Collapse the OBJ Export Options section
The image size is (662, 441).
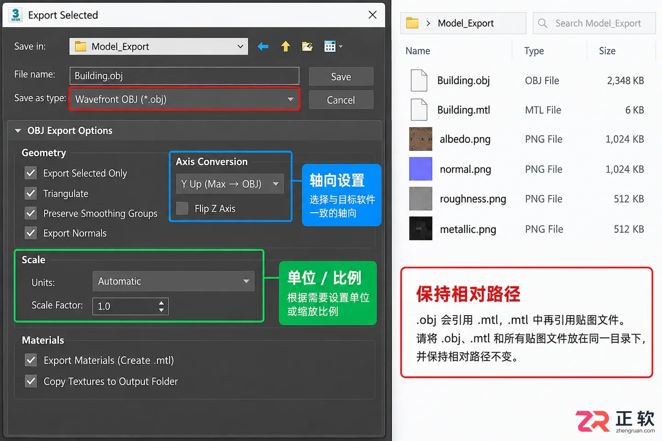[18, 131]
